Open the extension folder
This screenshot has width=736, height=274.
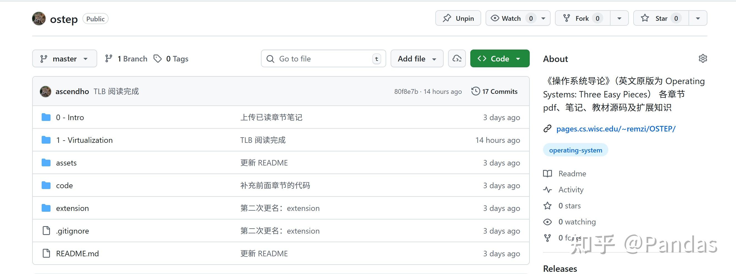point(72,208)
